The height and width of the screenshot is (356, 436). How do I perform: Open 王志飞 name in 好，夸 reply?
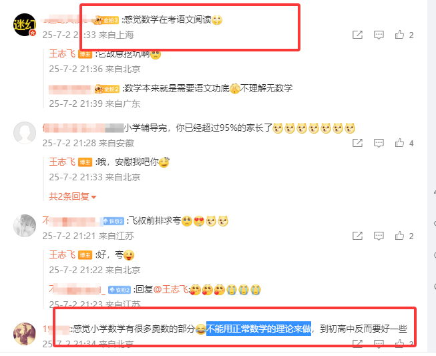coord(62,254)
